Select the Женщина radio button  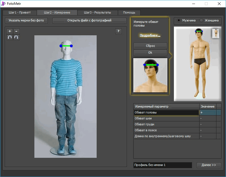(x=201, y=20)
